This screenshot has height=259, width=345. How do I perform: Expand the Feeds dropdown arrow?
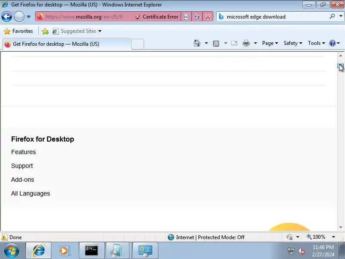(x=226, y=43)
